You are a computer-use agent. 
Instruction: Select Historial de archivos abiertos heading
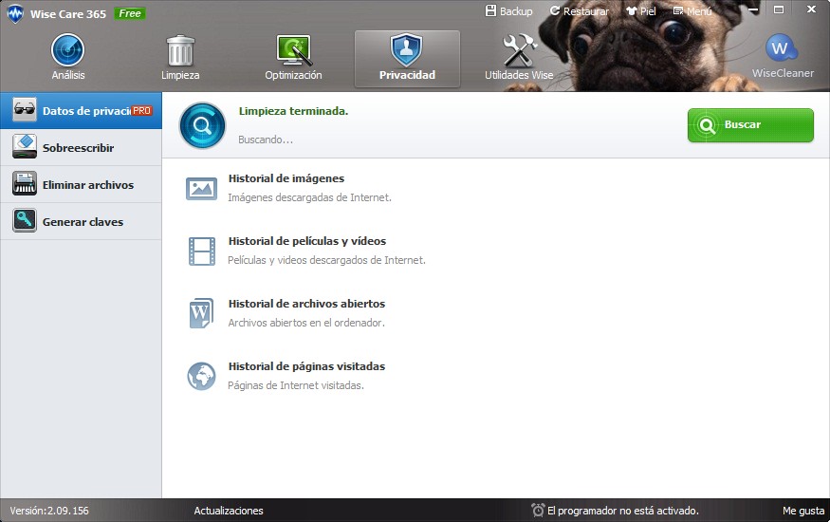point(306,304)
